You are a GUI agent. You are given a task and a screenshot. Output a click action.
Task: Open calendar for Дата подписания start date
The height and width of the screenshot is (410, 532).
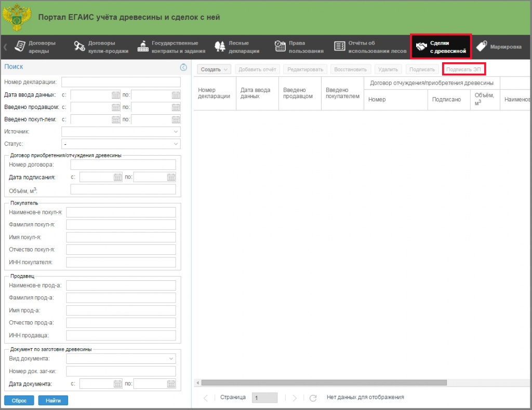[118, 177]
